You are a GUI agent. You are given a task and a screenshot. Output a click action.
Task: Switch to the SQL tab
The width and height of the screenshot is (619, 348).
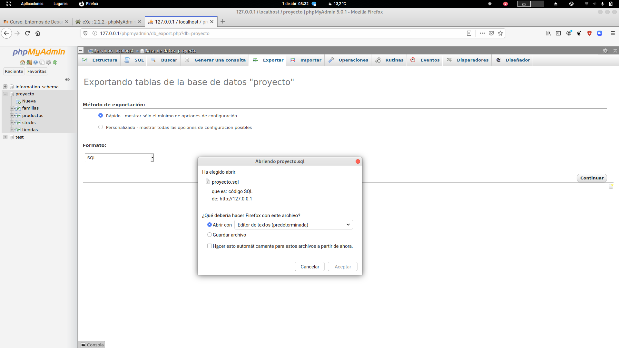134,60
